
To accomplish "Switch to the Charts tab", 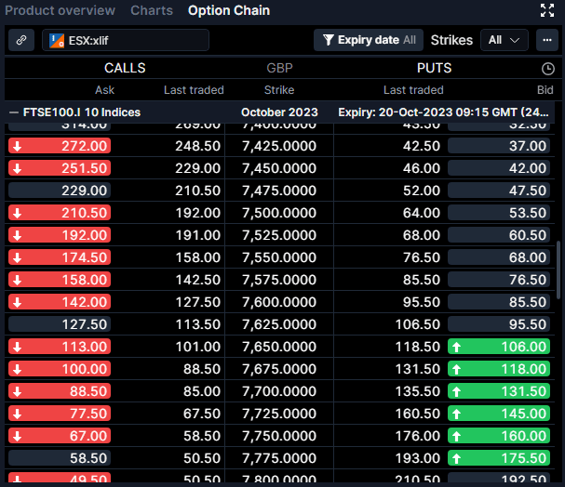I will pyautogui.click(x=152, y=11).
